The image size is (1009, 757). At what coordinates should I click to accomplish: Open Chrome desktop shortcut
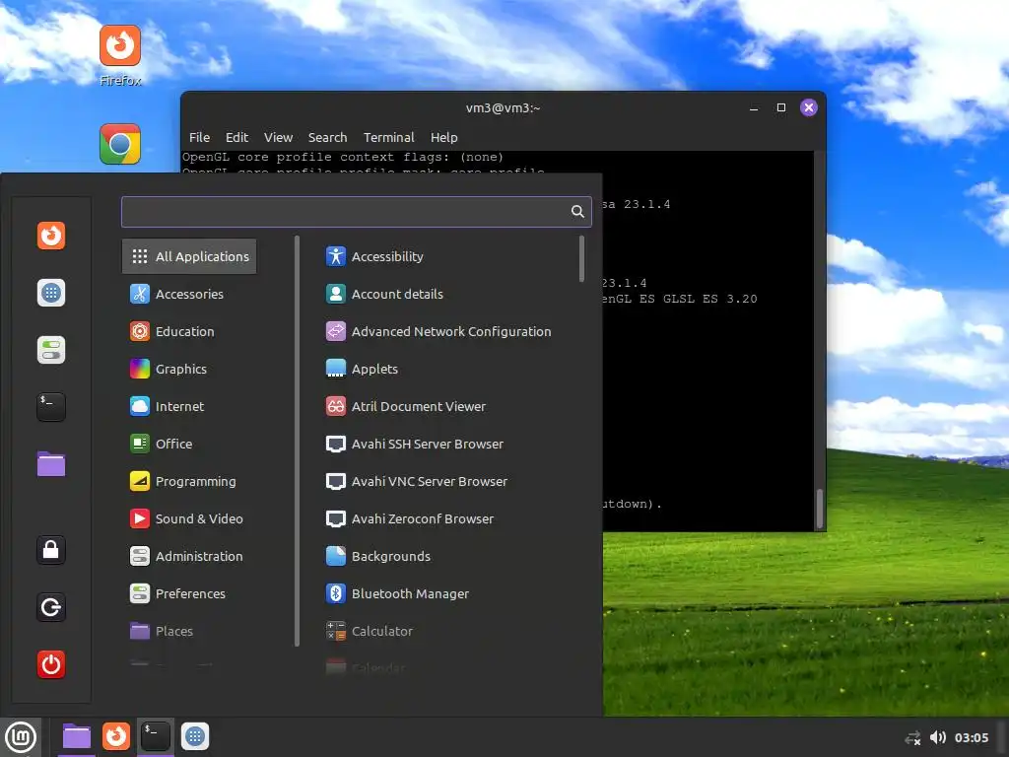pos(120,144)
